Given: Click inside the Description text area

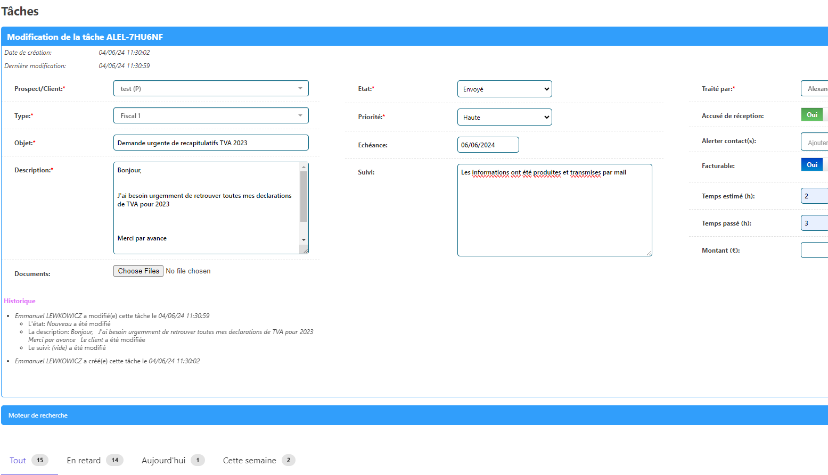Looking at the screenshot, I should 207,213.
